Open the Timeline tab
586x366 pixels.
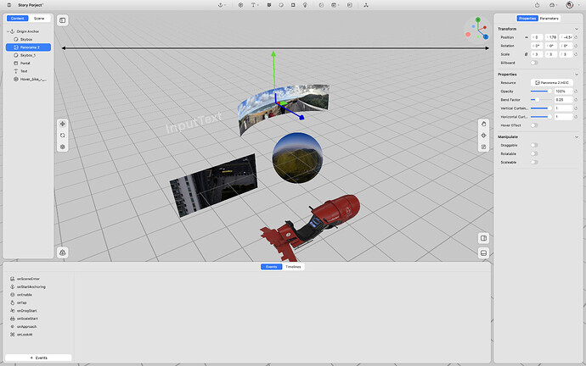pyautogui.click(x=293, y=267)
